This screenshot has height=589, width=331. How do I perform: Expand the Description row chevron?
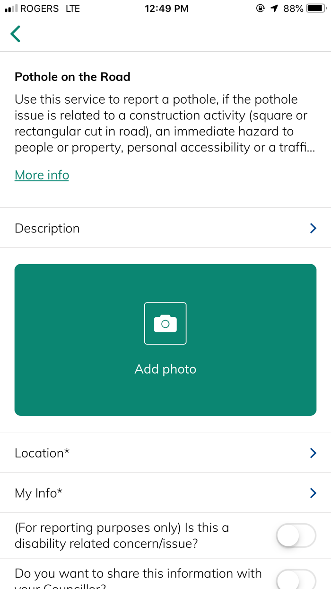click(x=313, y=228)
